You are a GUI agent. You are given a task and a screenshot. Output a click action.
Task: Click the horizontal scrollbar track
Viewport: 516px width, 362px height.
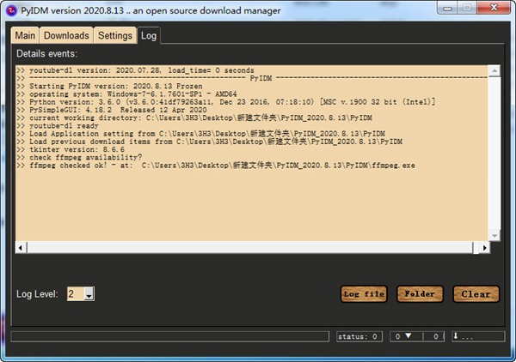point(250,247)
